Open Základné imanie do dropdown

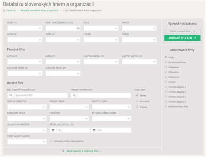(x=63, y=73)
